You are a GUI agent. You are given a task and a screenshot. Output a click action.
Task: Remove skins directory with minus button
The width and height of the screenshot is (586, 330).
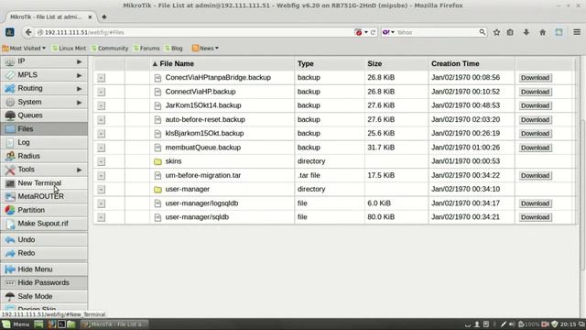point(101,161)
